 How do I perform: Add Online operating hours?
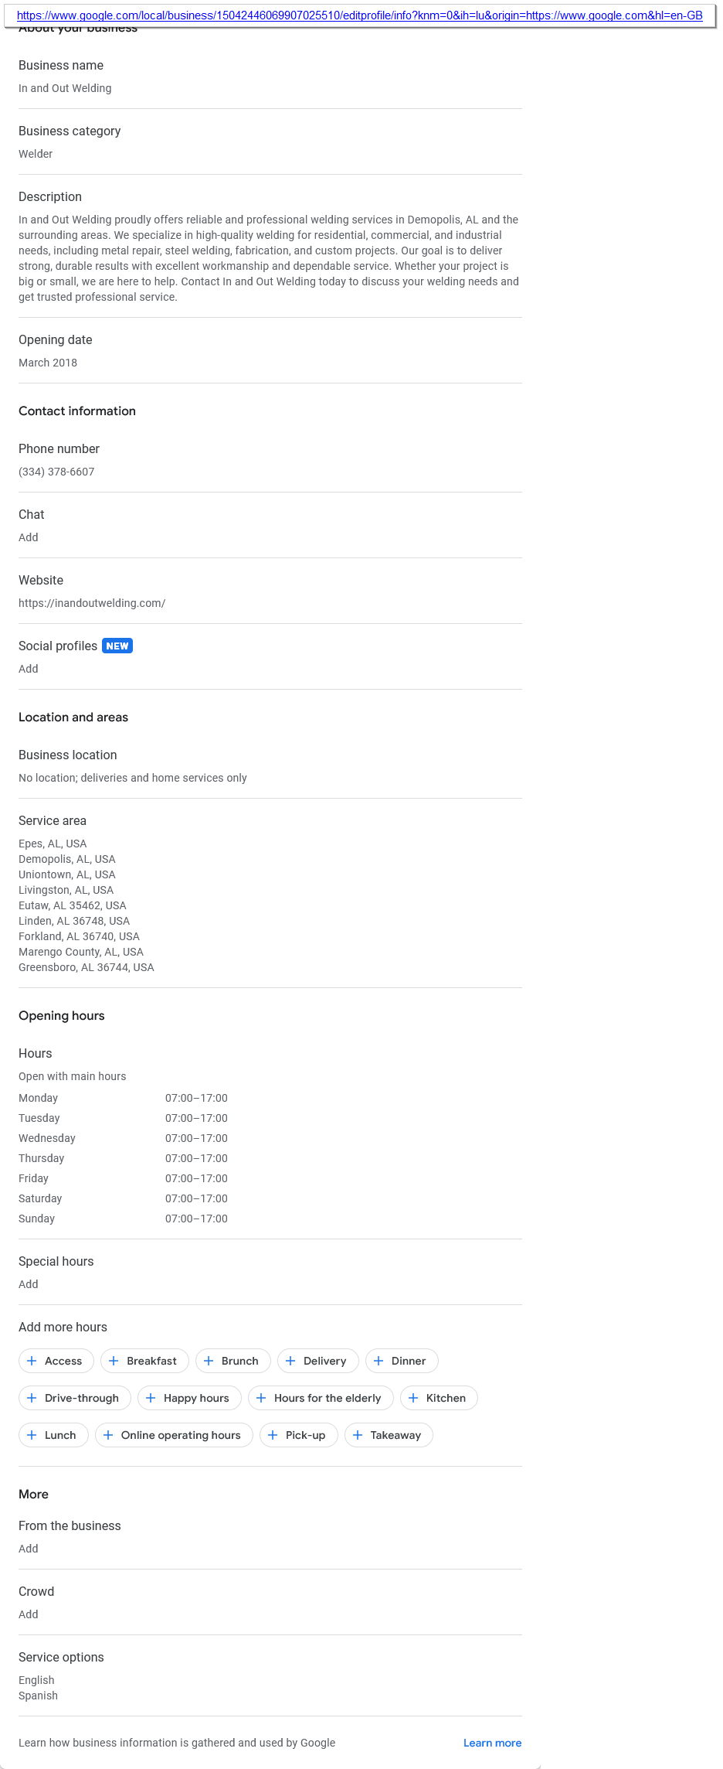174,1435
